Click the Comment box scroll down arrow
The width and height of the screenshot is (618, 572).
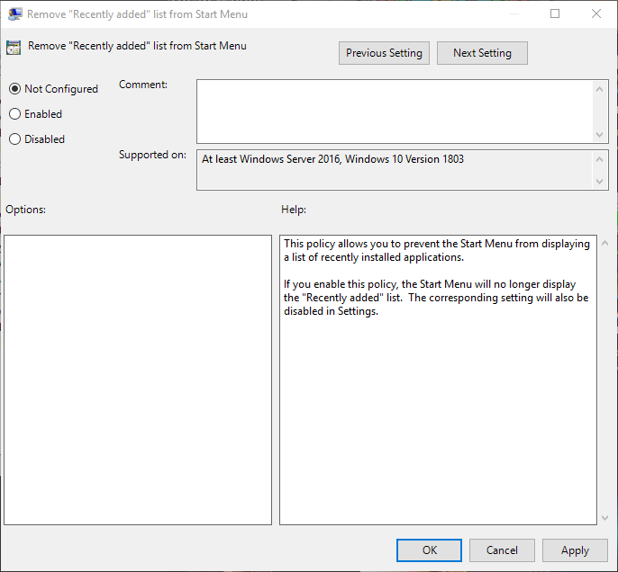pyautogui.click(x=599, y=135)
